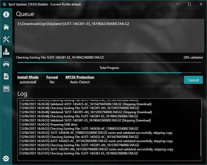Open the document logs icon

[x=6, y=76]
